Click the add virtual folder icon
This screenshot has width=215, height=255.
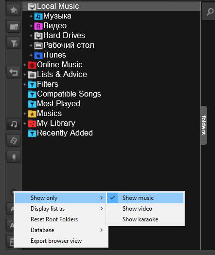pos(14,26)
